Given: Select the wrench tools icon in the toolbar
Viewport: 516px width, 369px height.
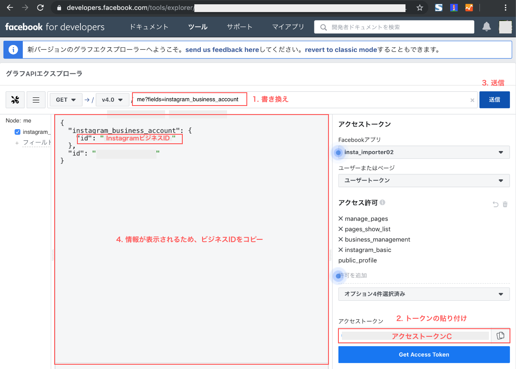Looking at the screenshot, I should [15, 100].
